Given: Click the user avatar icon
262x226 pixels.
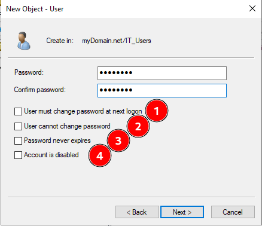Looking at the screenshot, I should pos(23,41).
